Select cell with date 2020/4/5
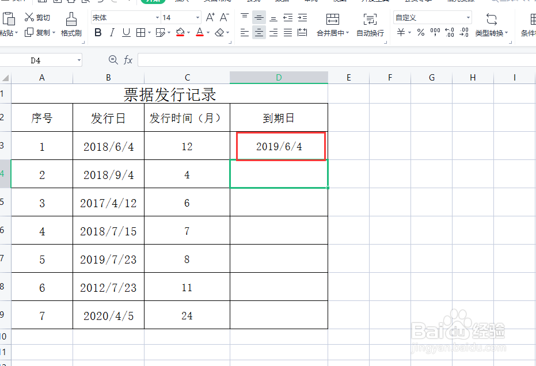 (108, 315)
